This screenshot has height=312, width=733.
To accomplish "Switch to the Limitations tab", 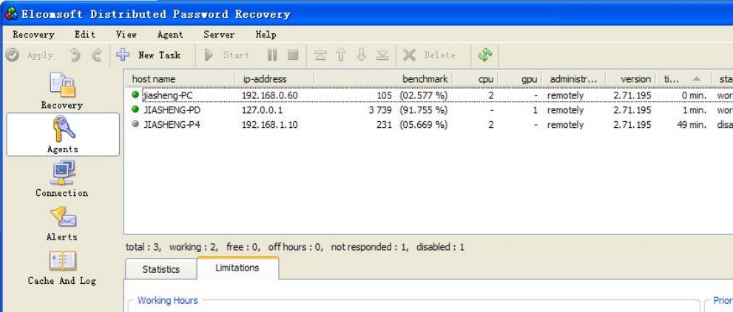I will 237,268.
